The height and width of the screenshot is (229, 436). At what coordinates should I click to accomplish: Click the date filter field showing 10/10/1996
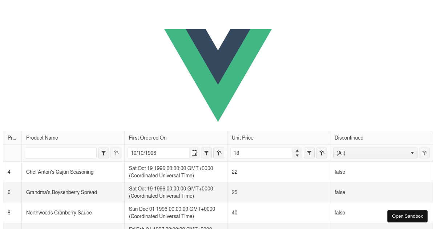coord(158,153)
